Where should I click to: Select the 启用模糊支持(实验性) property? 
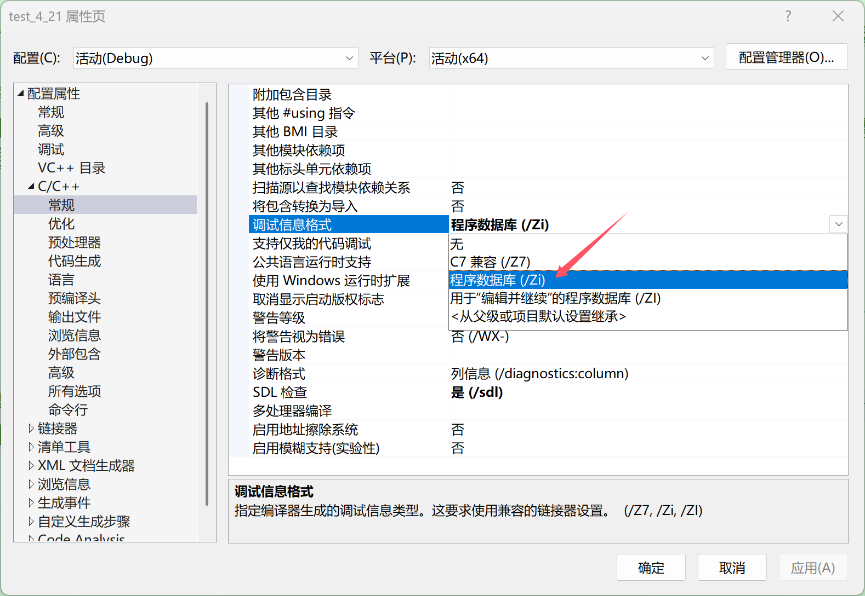(349, 448)
